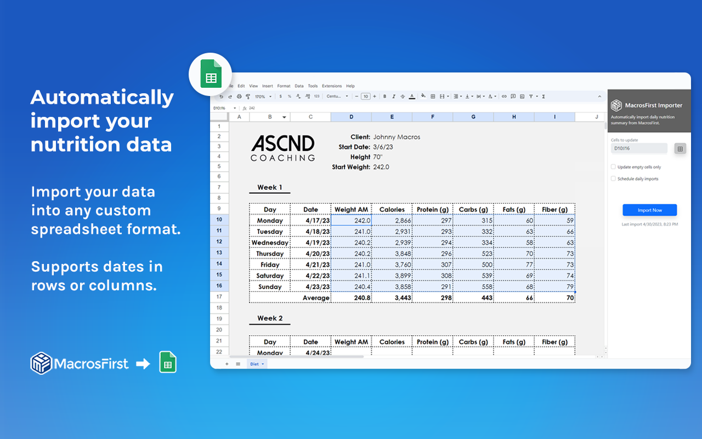Click the Johnny Macros client name
Viewport: 702px width, 439px height.
coord(397,137)
